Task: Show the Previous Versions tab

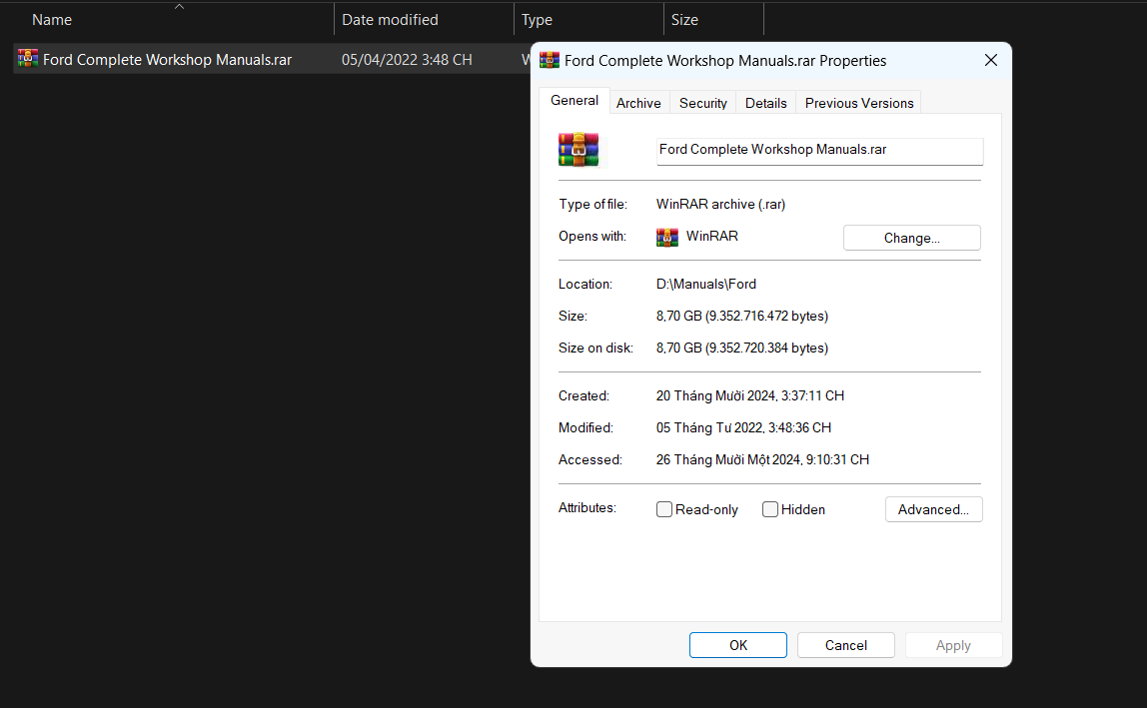Action: tap(859, 103)
